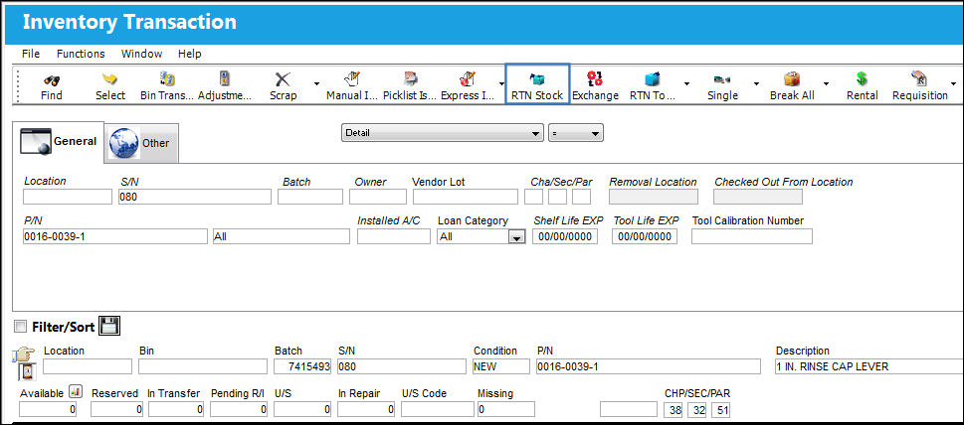Click the Description 1 IN. RINSE CAP LEVER

click(x=869, y=366)
